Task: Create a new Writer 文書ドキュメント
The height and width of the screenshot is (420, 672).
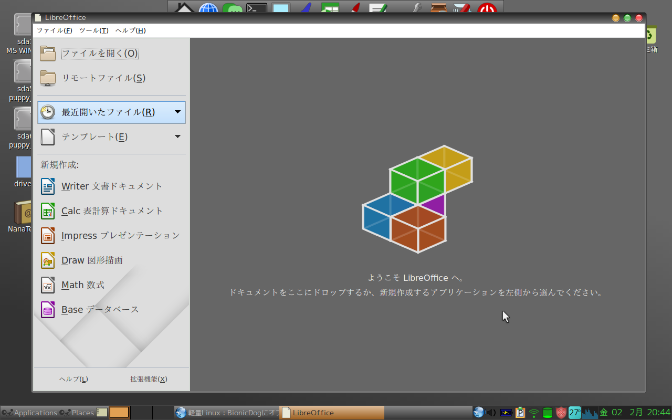Action: tap(112, 186)
